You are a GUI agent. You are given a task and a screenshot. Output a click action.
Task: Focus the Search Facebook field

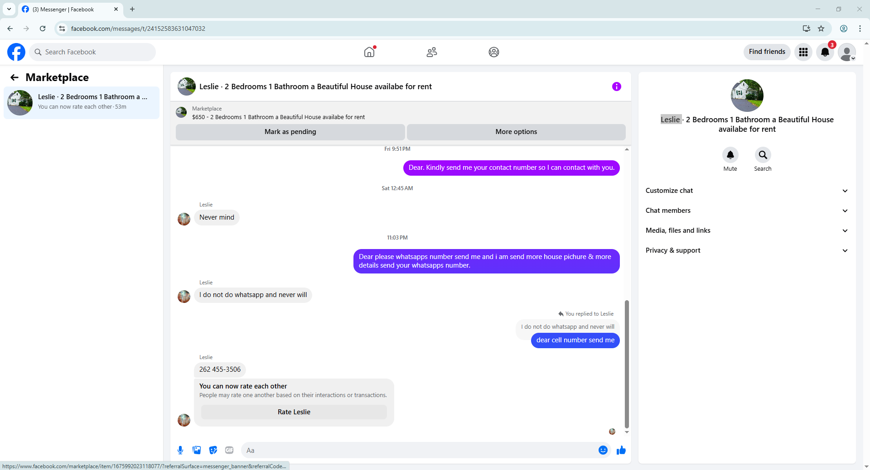92,52
